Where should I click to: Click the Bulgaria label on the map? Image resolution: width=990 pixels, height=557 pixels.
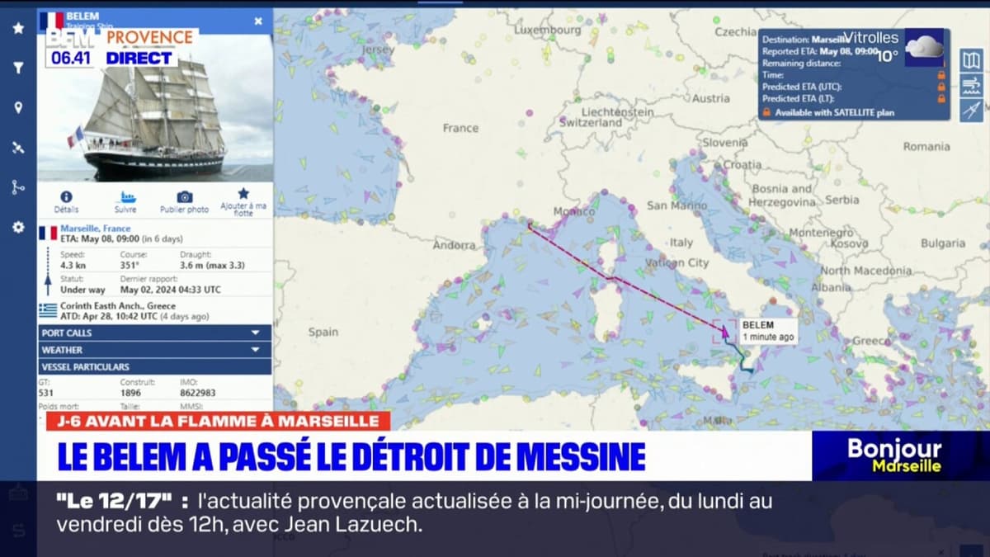point(943,243)
